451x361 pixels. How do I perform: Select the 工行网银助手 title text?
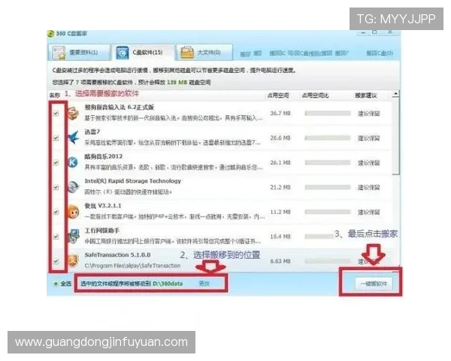point(101,230)
